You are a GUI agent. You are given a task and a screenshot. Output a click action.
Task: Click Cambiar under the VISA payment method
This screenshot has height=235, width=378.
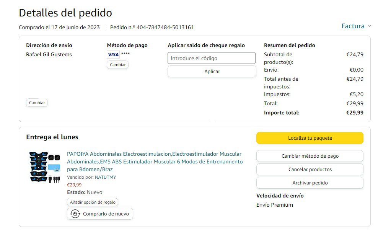[117, 65]
